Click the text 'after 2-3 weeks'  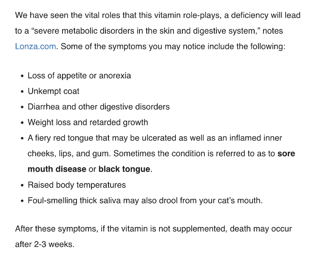pos(45,244)
